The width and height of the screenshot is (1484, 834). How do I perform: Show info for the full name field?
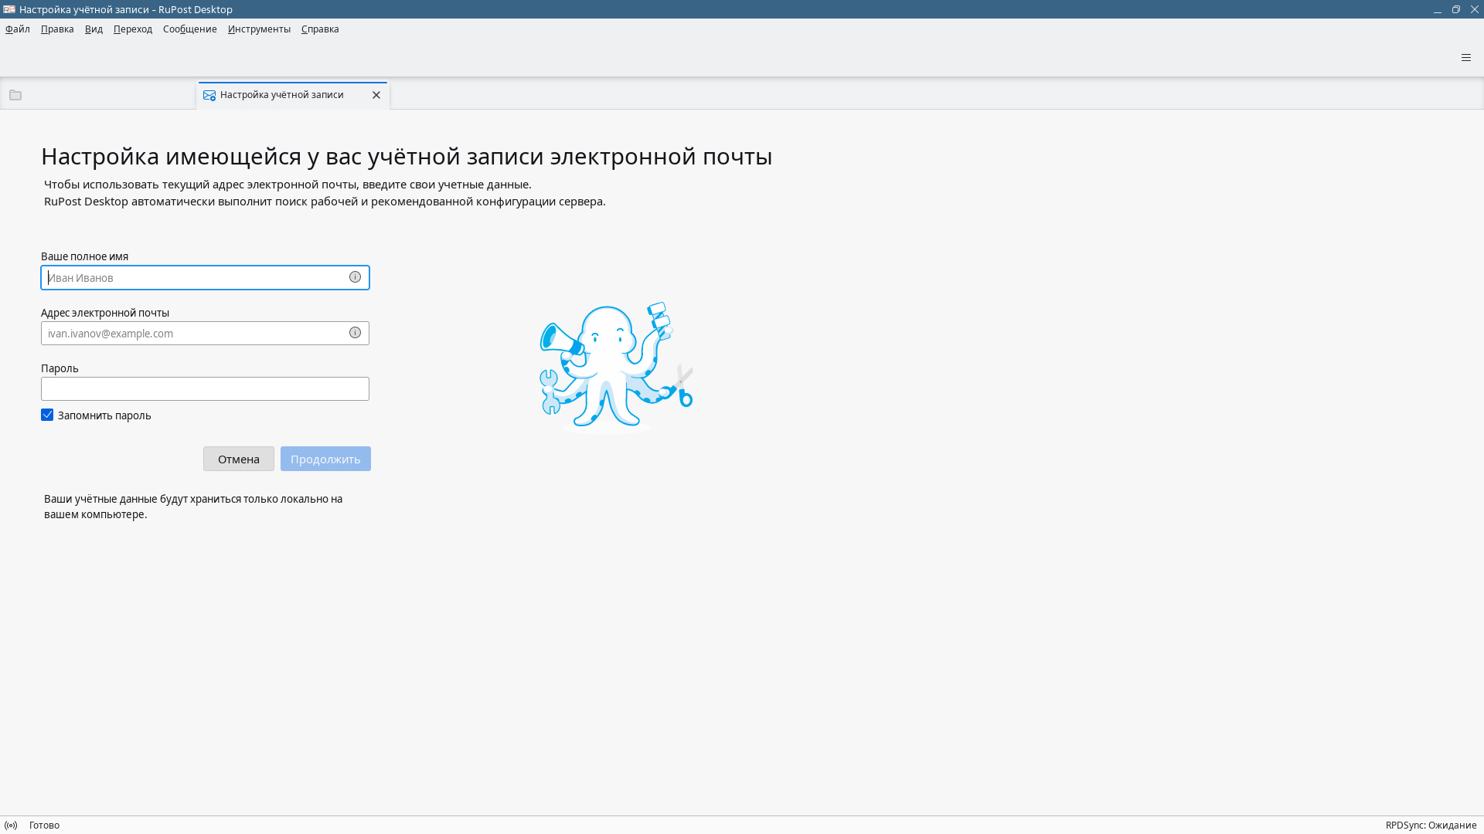click(x=355, y=277)
